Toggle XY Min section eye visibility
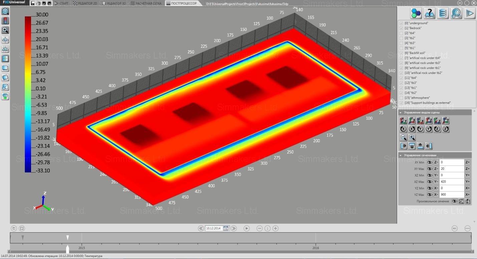Image resolution: width=477 pixels, height=259 pixels. (x=430, y=162)
